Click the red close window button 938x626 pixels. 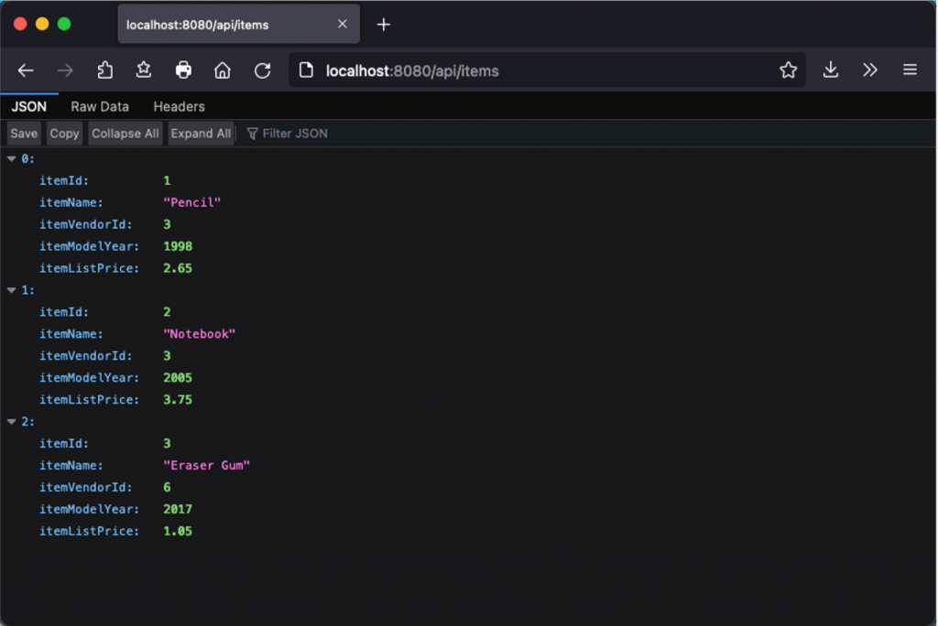click(x=20, y=24)
